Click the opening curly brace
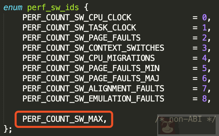This screenshot has height=136, width=219. (86, 7)
